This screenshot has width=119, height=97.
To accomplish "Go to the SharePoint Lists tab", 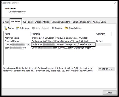I will pyautogui.click(x=42, y=22).
